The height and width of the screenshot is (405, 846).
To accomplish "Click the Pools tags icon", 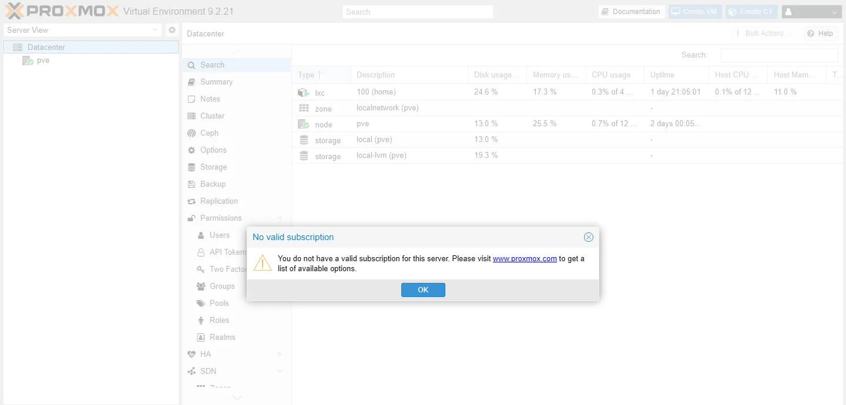I will coord(200,303).
